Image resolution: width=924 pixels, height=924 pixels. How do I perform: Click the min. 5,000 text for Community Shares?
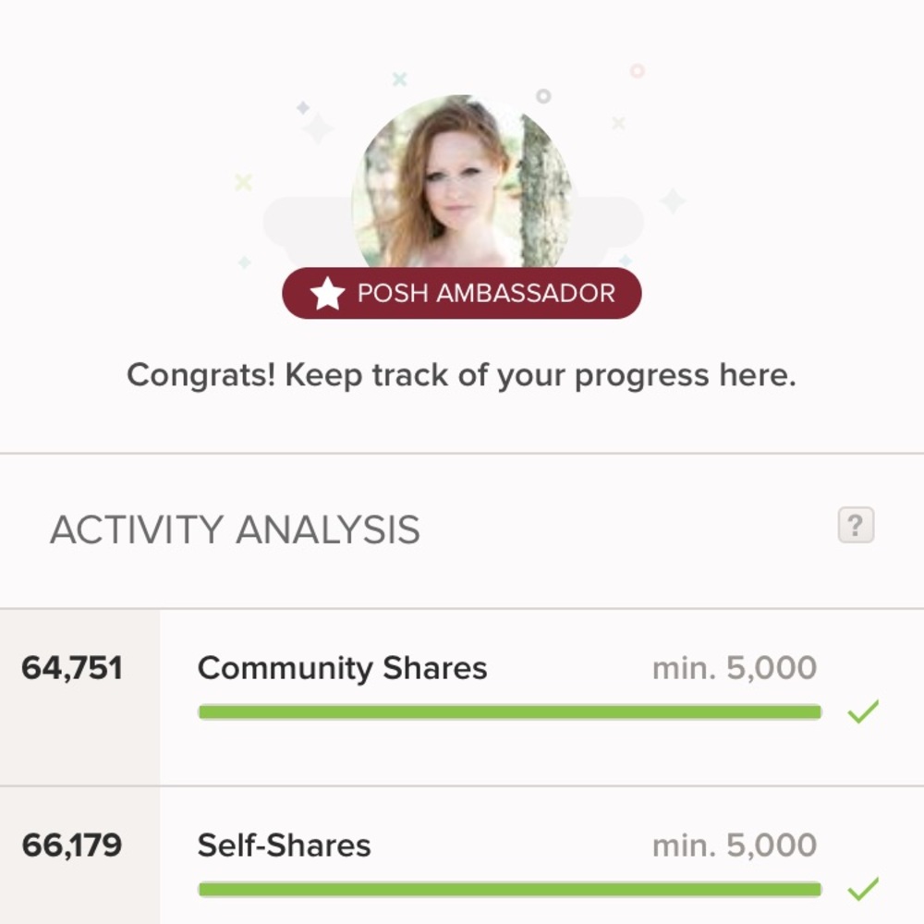pyautogui.click(x=734, y=668)
